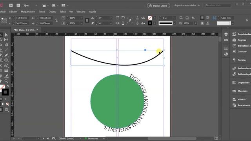The image size is (251, 141).
Task: Open the Trazo stroke panel icon
Action: 226,48
